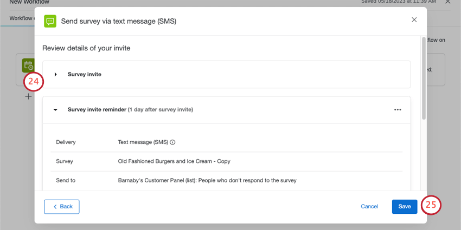Expand the Survey invite section arrow
Viewport: 461px width, 230px height.
[x=56, y=74]
